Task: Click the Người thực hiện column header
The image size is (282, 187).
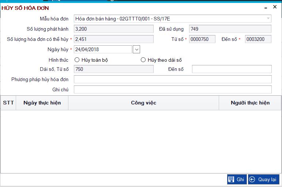Action: point(250,103)
